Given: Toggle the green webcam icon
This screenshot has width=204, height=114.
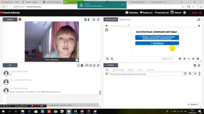Looking at the screenshot, I should (85, 20).
